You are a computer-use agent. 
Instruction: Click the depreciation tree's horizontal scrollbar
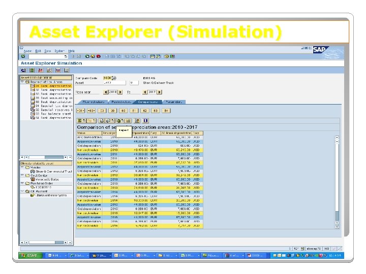coord(46,157)
